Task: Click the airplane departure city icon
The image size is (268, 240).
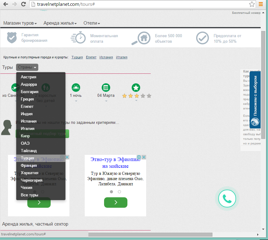Action: click(x=15, y=88)
